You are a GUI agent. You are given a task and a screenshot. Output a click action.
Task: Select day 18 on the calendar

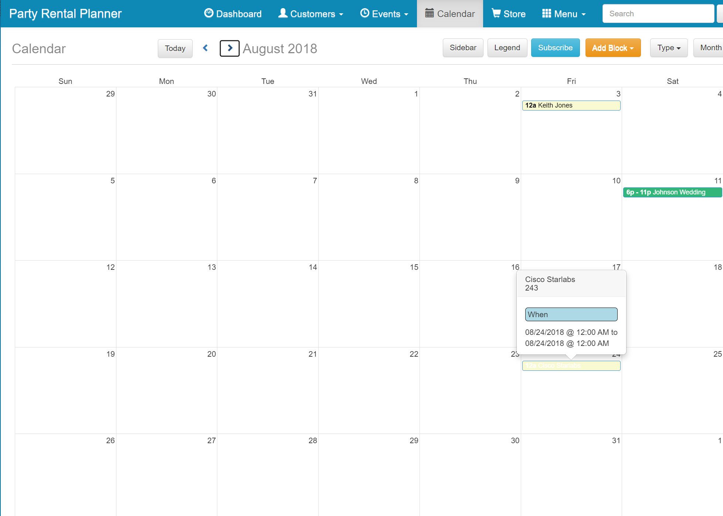click(x=717, y=267)
